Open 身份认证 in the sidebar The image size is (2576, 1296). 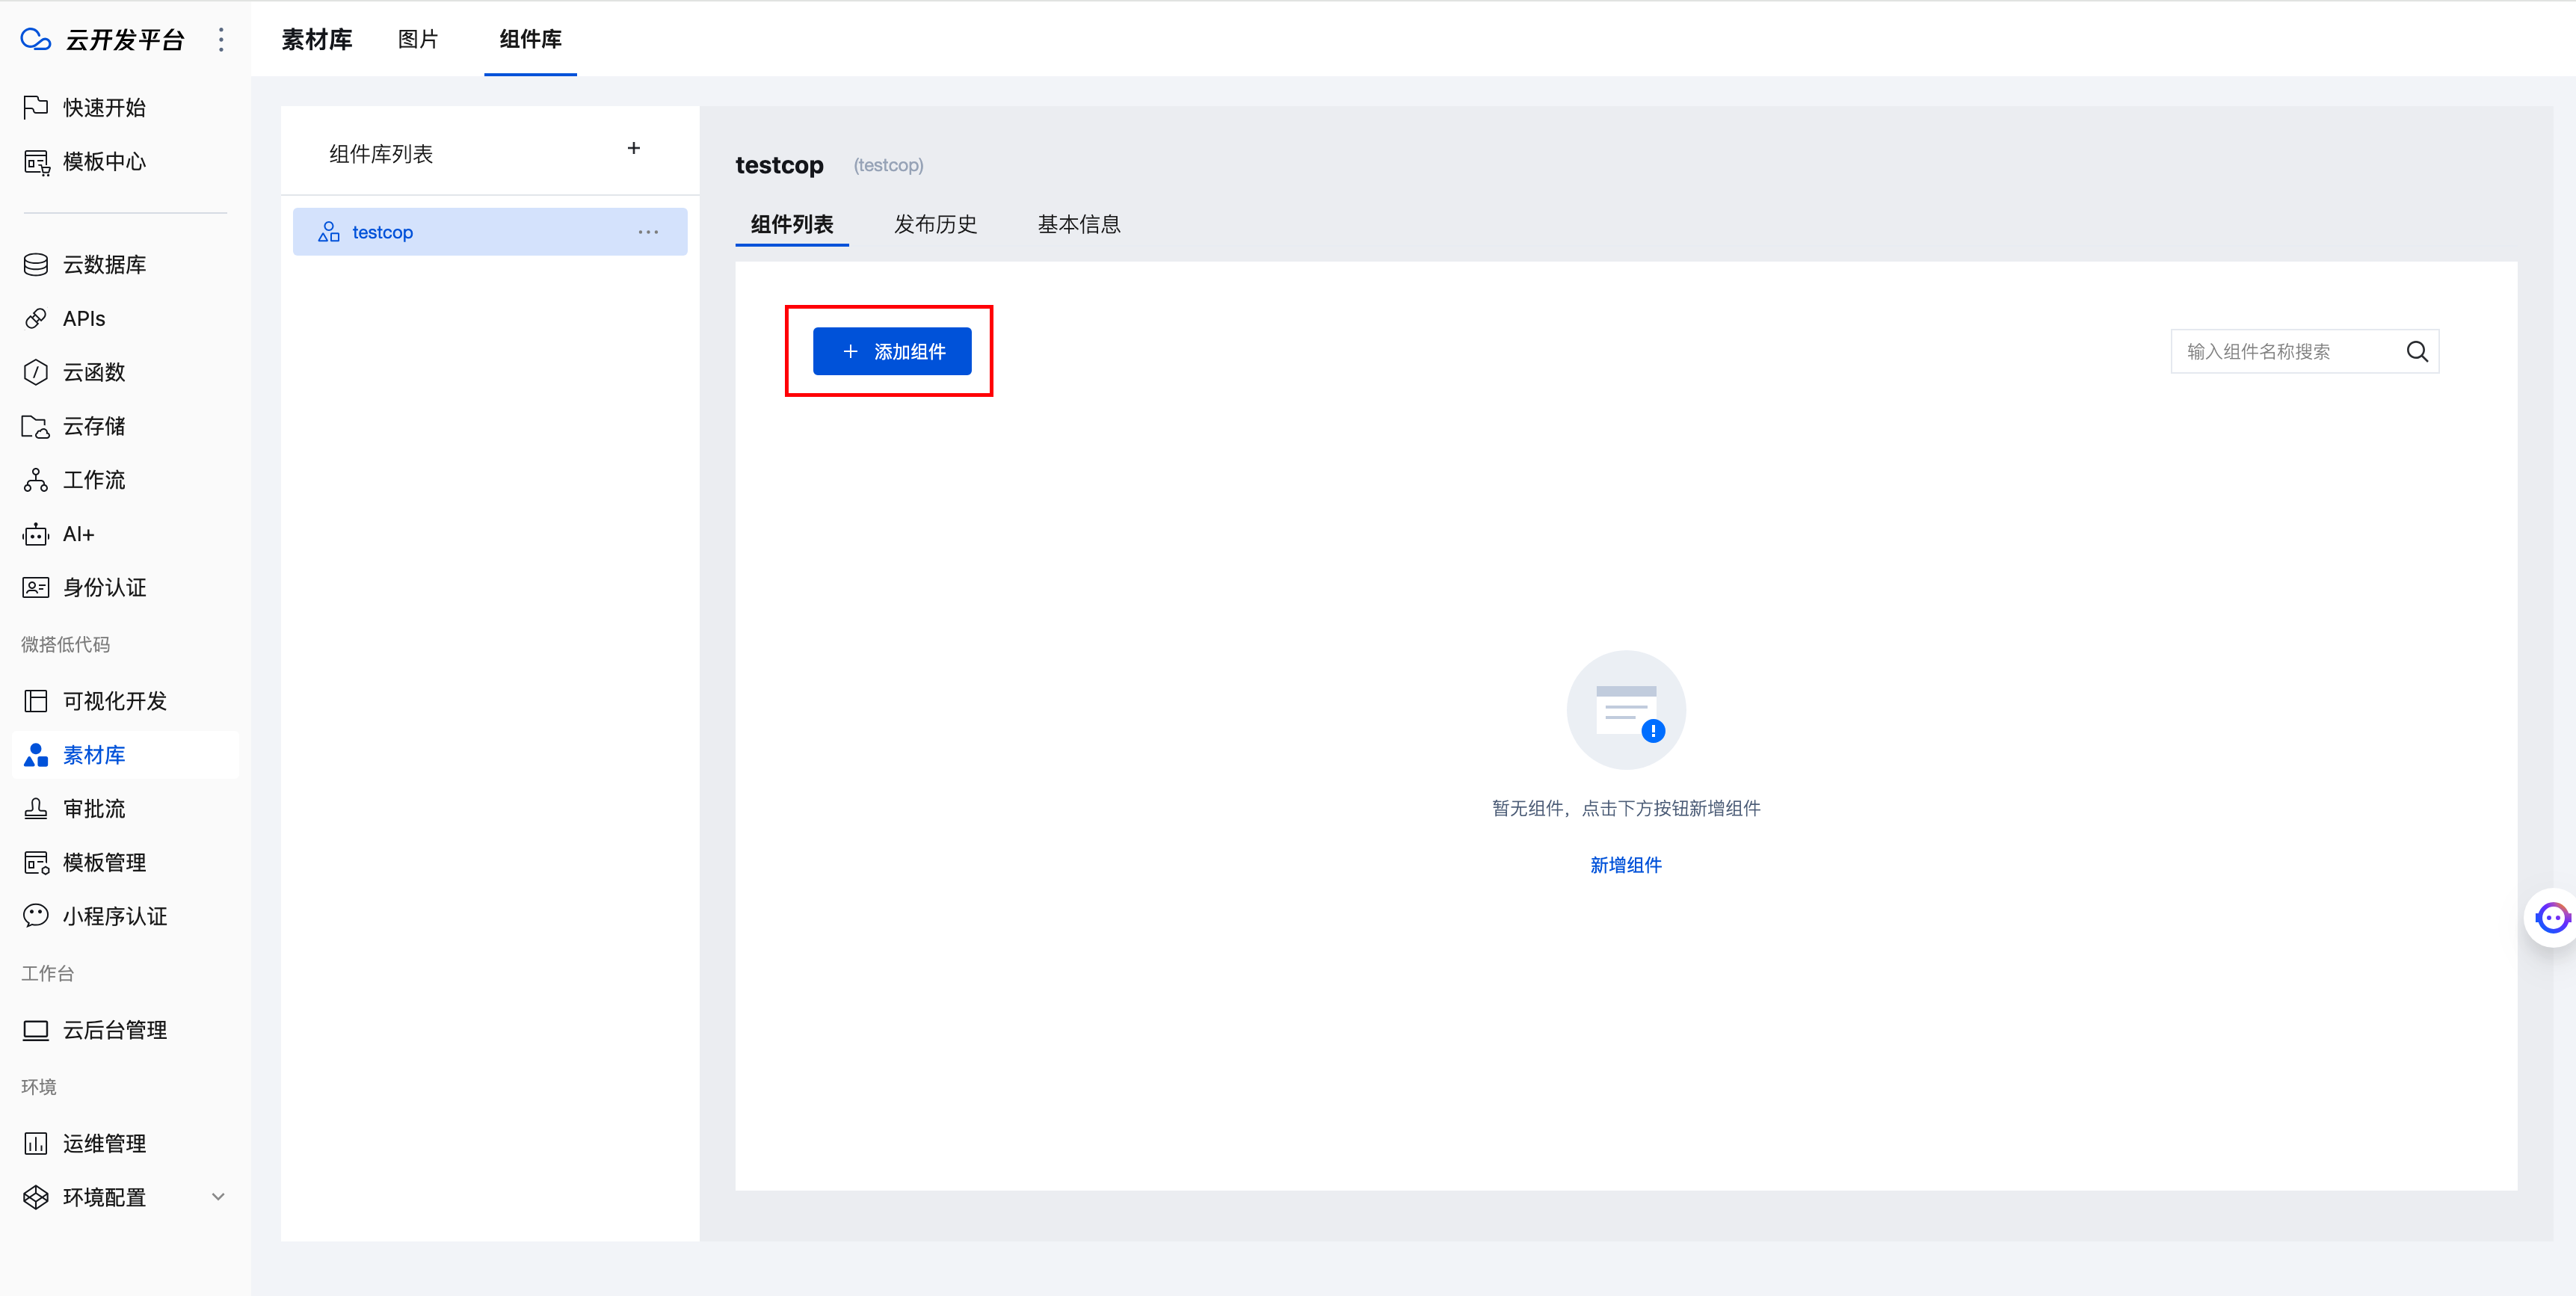104,587
